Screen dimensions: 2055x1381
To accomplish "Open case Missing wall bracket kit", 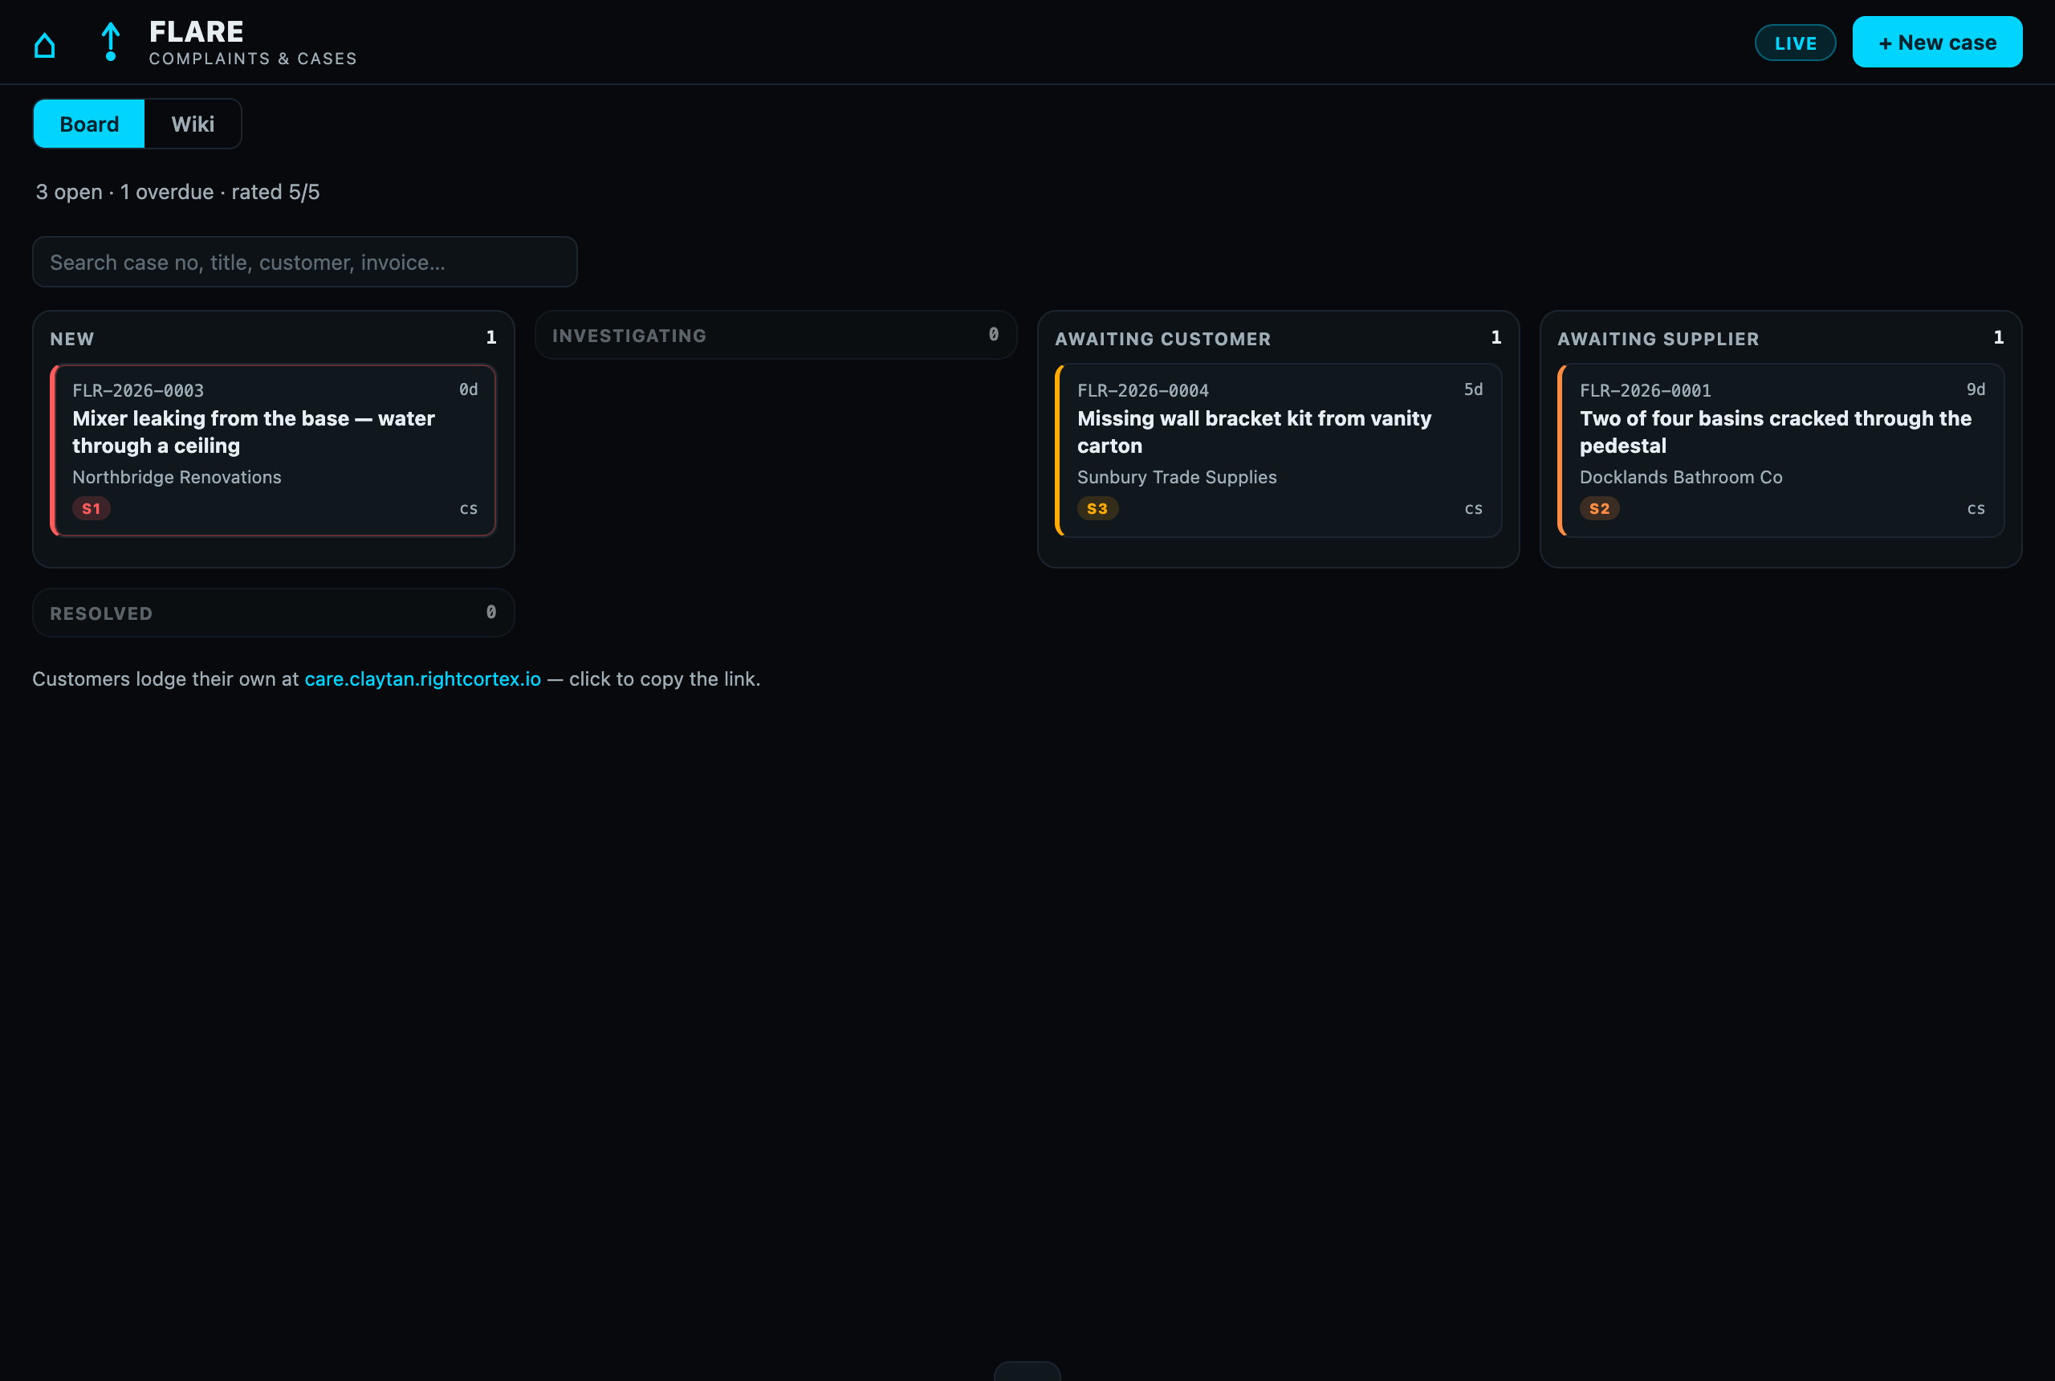I will coord(1279,450).
